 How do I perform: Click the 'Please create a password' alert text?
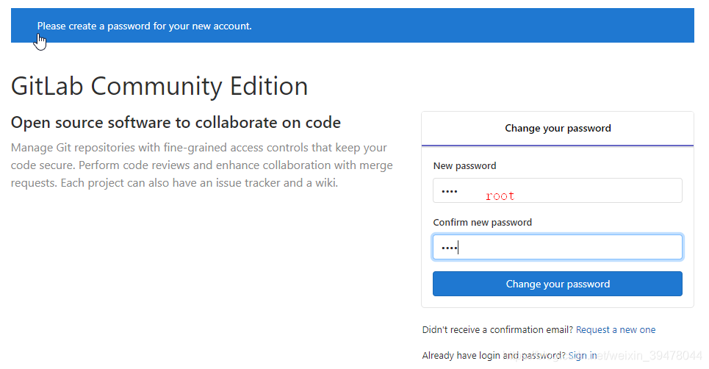point(144,26)
